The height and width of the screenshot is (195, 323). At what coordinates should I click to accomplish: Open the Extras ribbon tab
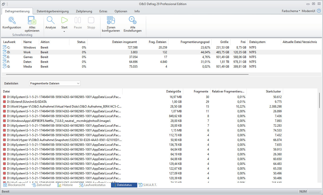point(103,11)
